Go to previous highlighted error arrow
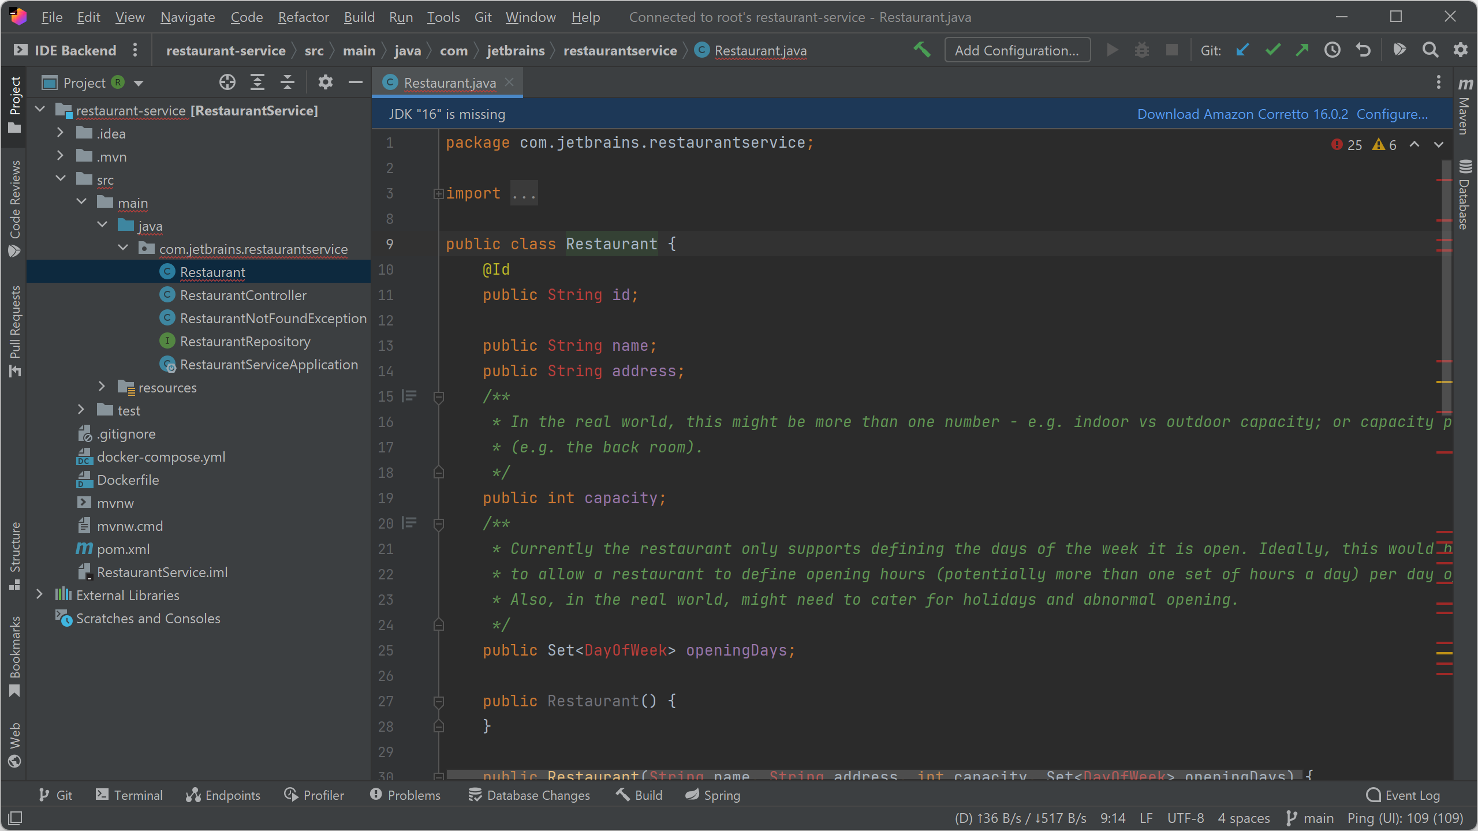Image resolution: width=1478 pixels, height=831 pixels. pyautogui.click(x=1414, y=144)
